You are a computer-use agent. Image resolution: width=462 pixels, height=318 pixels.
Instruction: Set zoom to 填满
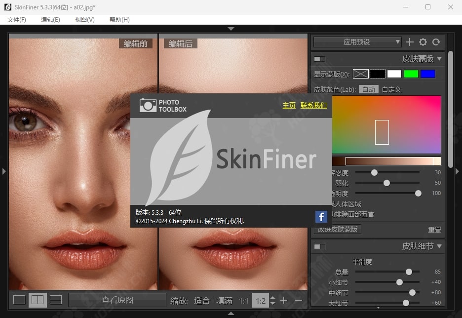point(224,301)
